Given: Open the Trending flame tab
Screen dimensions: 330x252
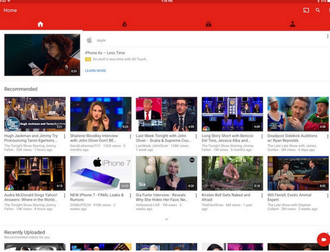Looking at the screenshot, I should 124,24.
